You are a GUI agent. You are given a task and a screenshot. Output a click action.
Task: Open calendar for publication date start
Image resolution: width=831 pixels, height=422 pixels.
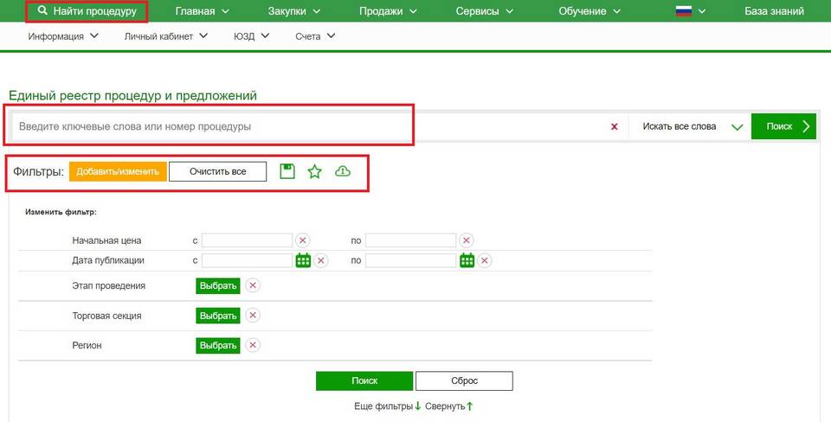click(x=303, y=260)
